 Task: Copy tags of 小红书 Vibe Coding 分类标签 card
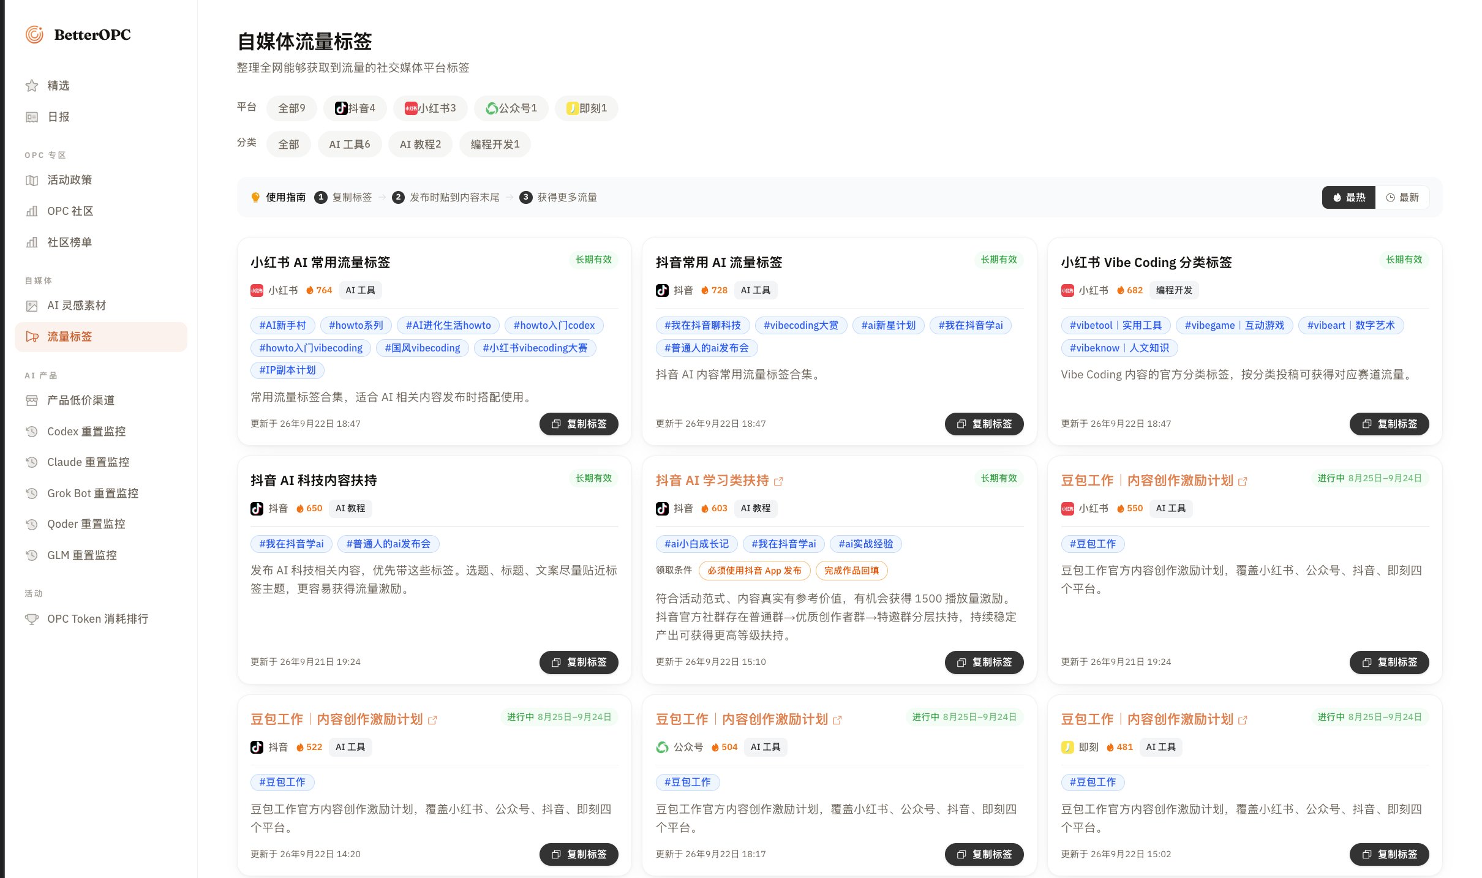(1390, 424)
